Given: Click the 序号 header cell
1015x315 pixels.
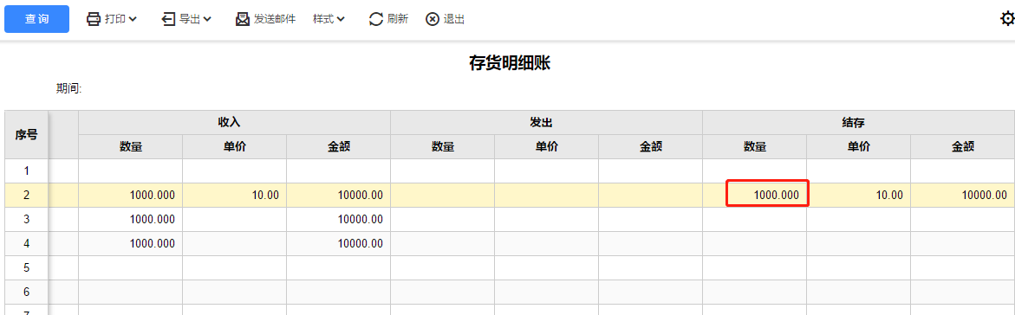Looking at the screenshot, I should pyautogui.click(x=26, y=134).
